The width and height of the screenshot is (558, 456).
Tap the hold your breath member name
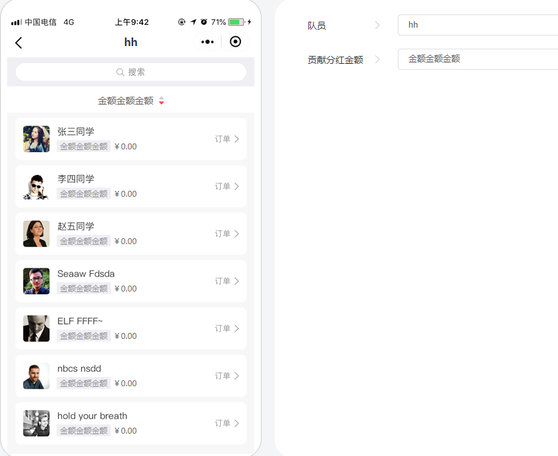[x=92, y=416]
